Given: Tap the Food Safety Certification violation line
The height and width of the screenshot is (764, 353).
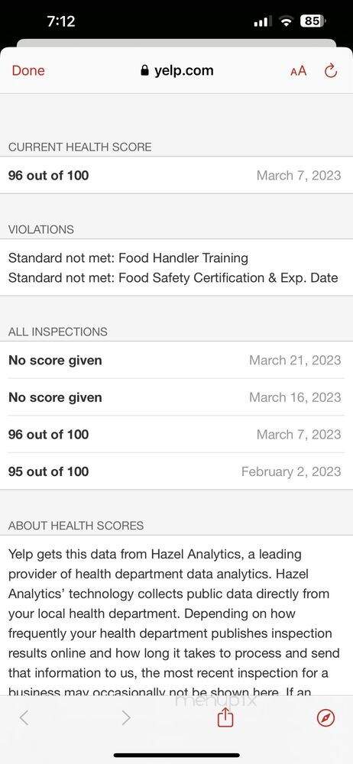Looking at the screenshot, I should pyautogui.click(x=173, y=278).
